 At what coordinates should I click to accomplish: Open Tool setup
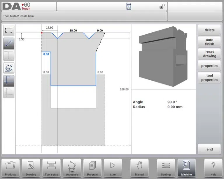pos(51,168)
